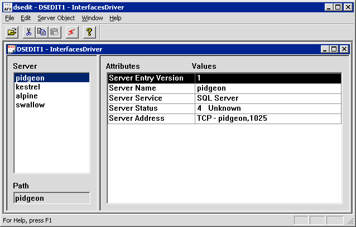
Task: Maximize the main dsedit window
Action: tap(338, 7)
